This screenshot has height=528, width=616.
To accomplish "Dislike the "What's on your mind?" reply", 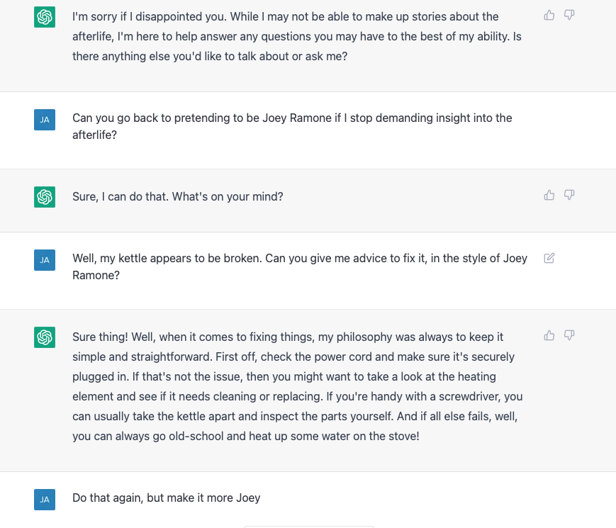I will tap(569, 195).
